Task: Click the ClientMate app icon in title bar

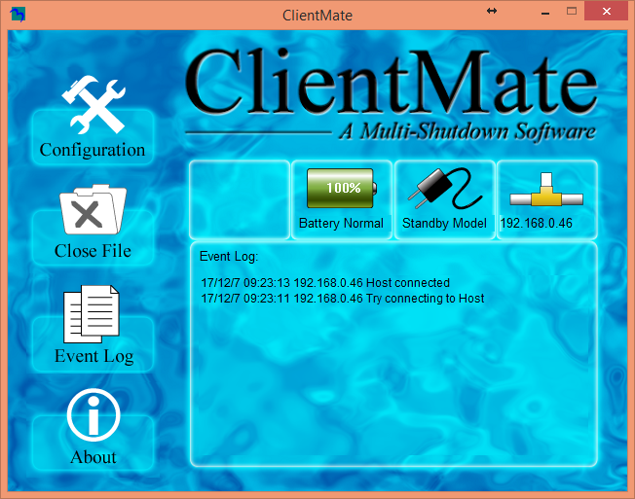Action: [18, 15]
